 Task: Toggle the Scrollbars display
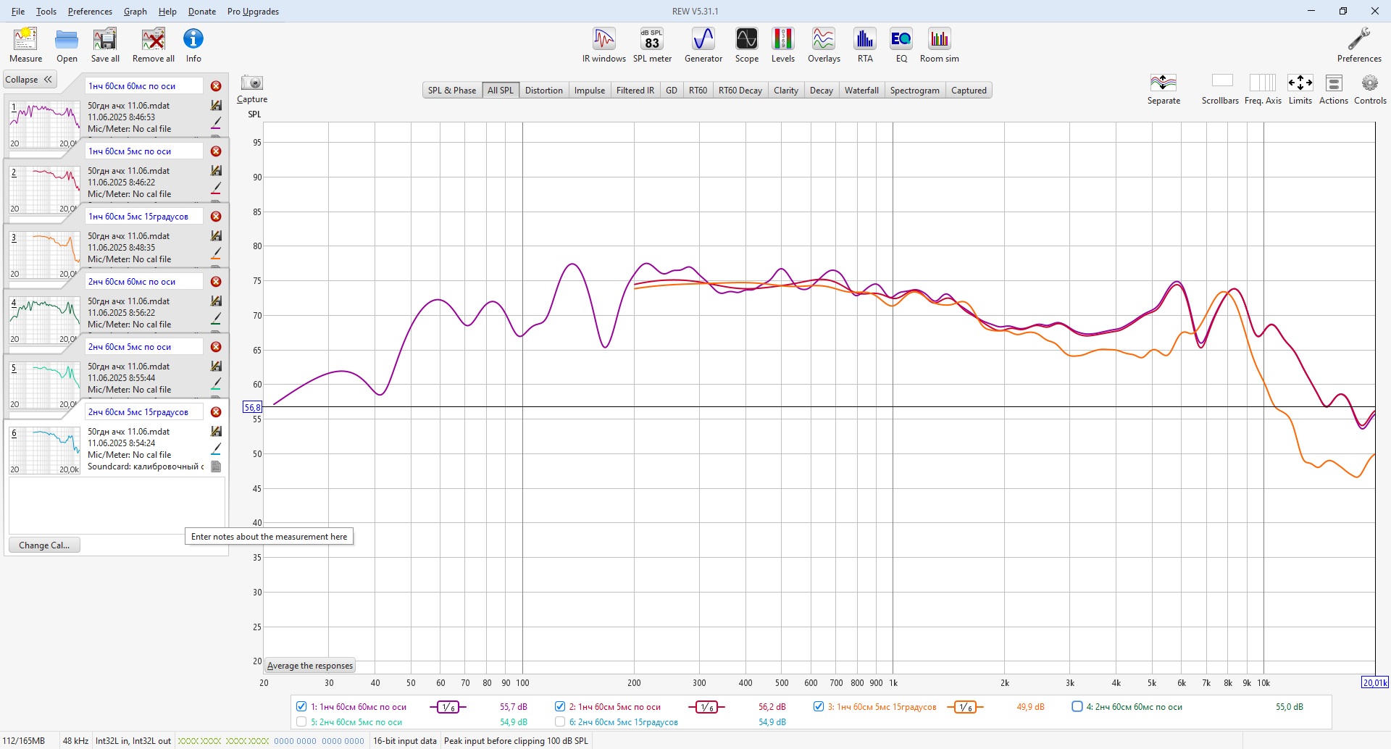coord(1221,90)
